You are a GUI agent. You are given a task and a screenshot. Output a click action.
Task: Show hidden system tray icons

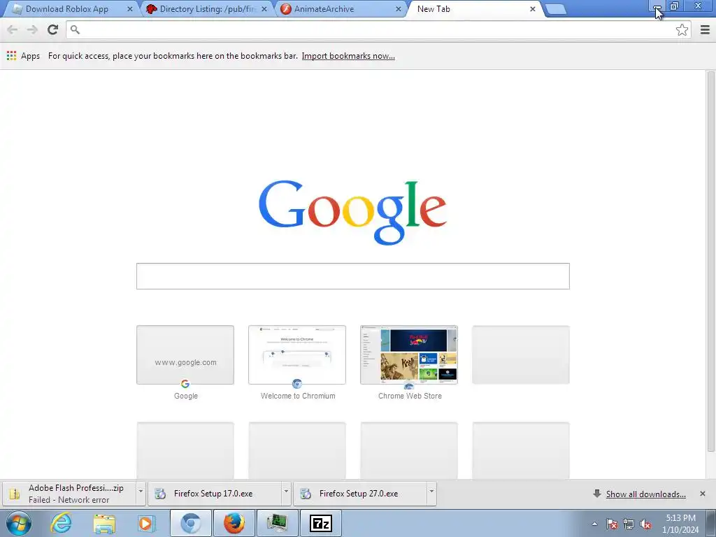point(594,524)
